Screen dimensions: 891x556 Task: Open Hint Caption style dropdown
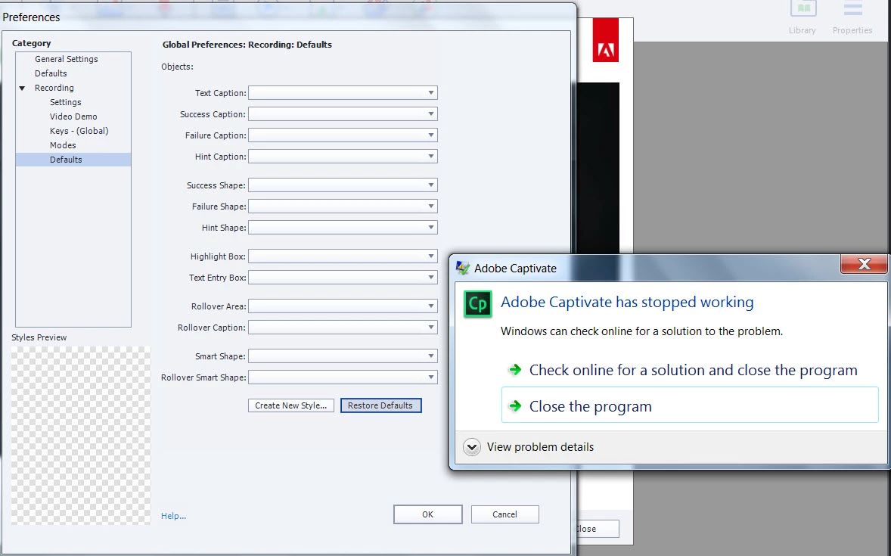tap(343, 157)
